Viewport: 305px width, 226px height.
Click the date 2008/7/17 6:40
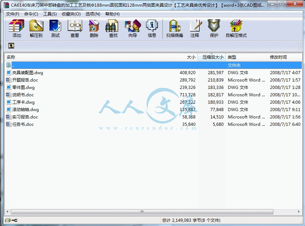tap(285, 124)
